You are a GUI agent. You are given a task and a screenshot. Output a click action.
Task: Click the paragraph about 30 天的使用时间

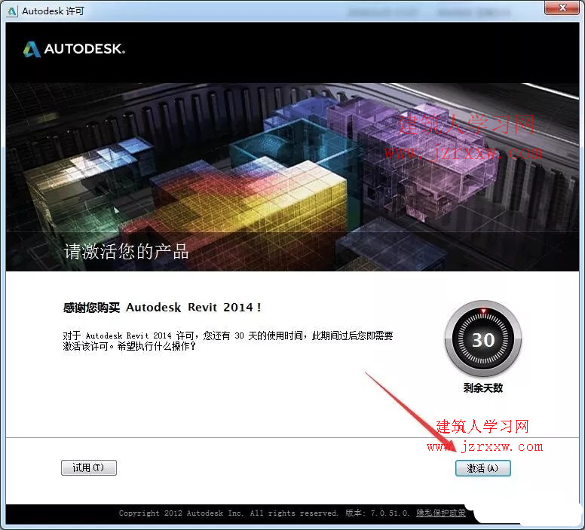pos(228,341)
